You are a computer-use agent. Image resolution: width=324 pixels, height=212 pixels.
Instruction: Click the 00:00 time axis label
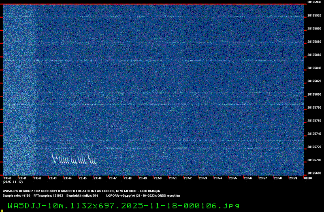point(308,178)
